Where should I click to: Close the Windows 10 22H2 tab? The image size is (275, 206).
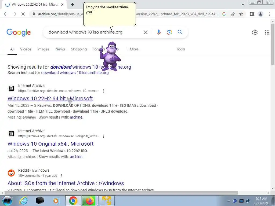click(x=62, y=5)
